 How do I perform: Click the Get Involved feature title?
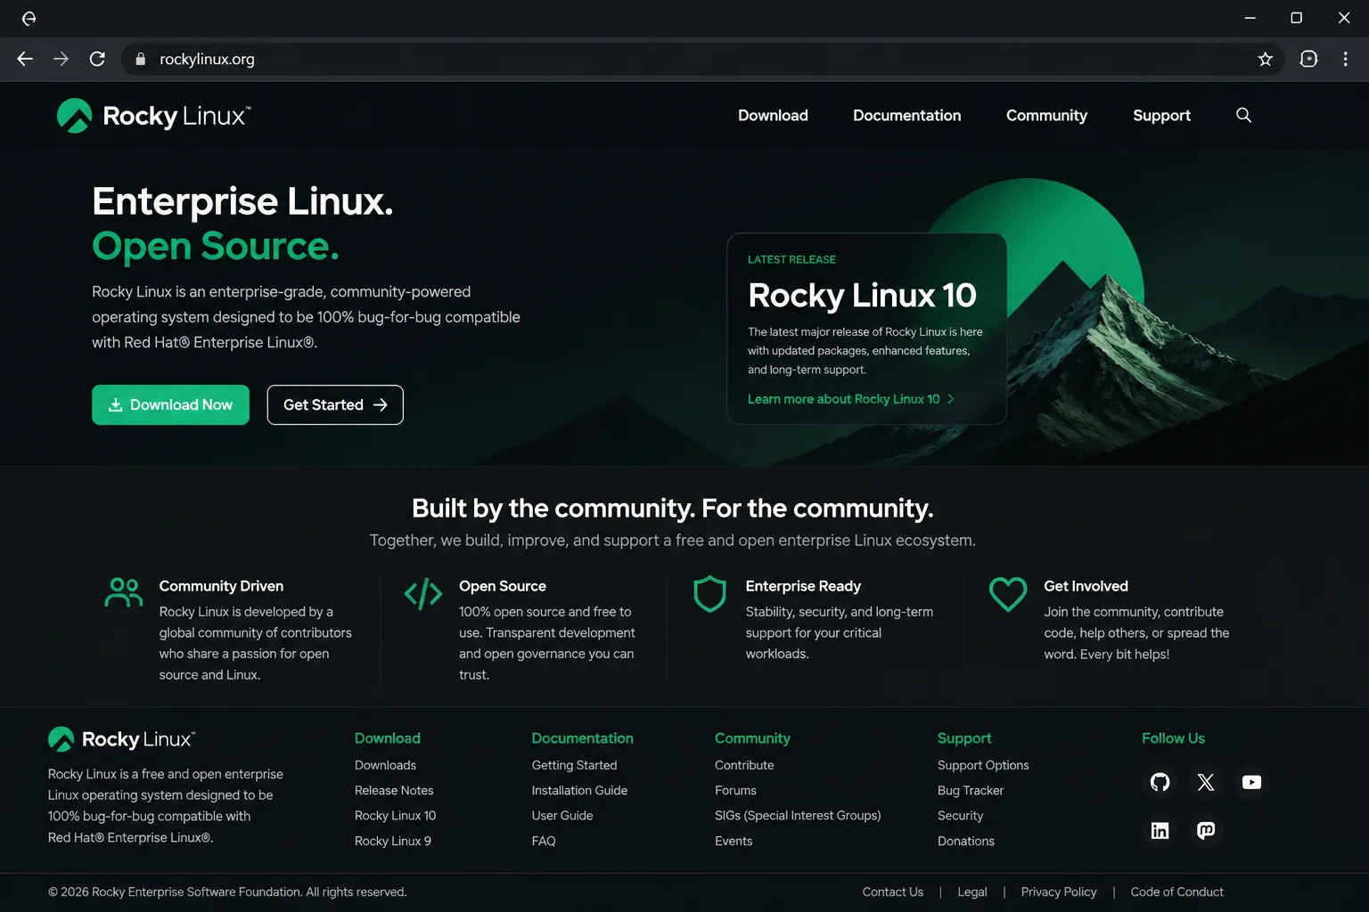tap(1086, 586)
